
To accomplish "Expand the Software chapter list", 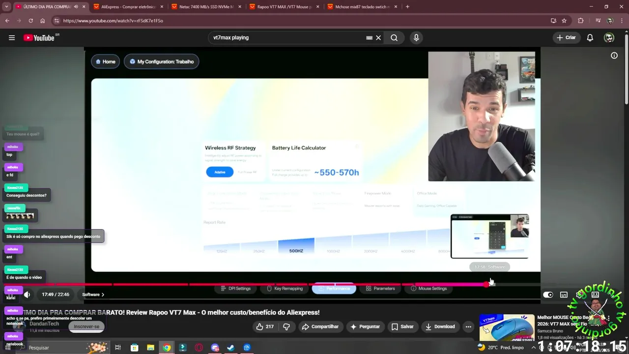I will [93, 295].
